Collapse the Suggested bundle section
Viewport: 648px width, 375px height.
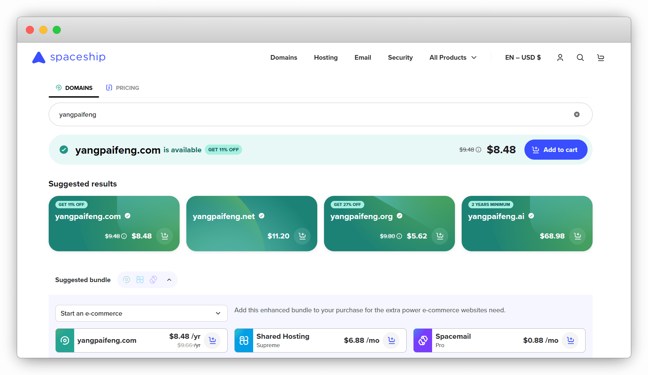[169, 280]
